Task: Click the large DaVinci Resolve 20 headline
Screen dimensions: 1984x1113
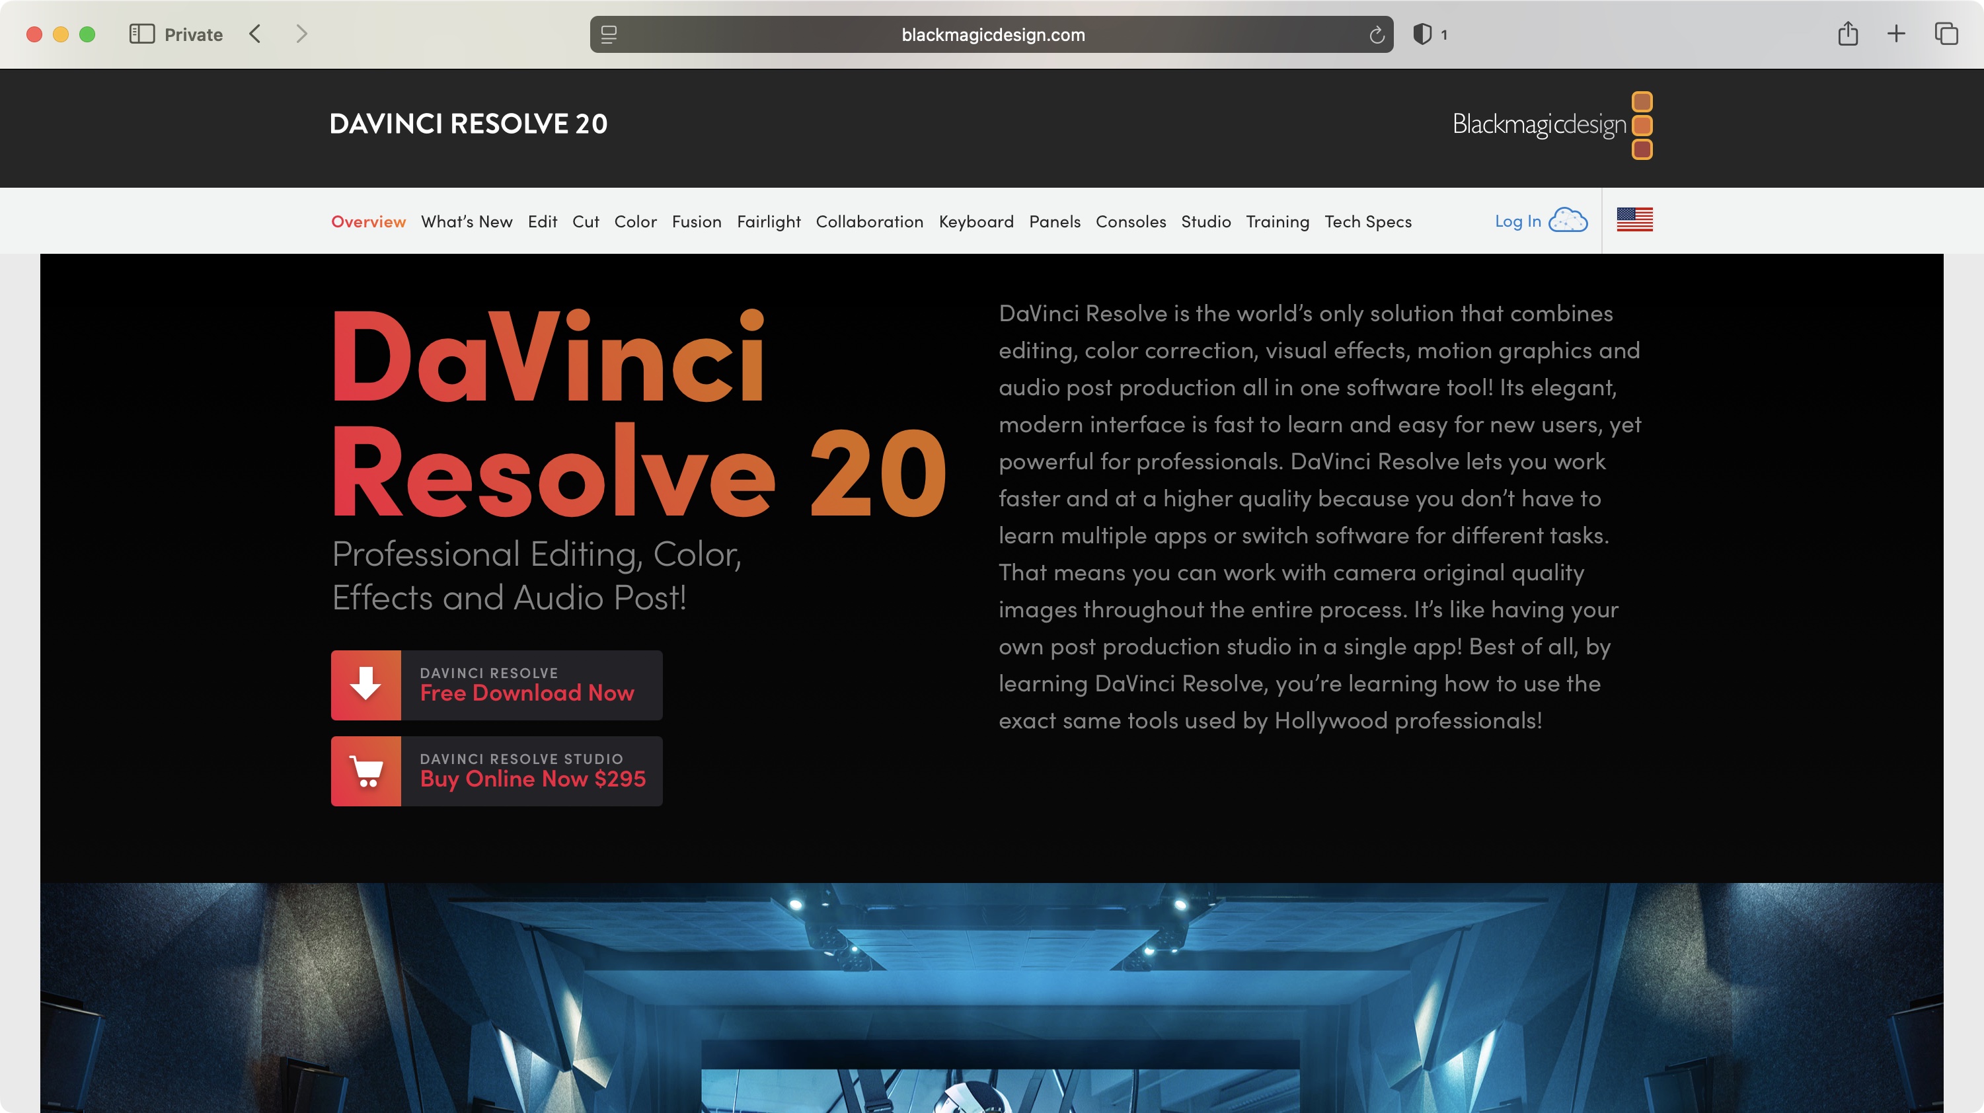Action: pyautogui.click(x=639, y=414)
